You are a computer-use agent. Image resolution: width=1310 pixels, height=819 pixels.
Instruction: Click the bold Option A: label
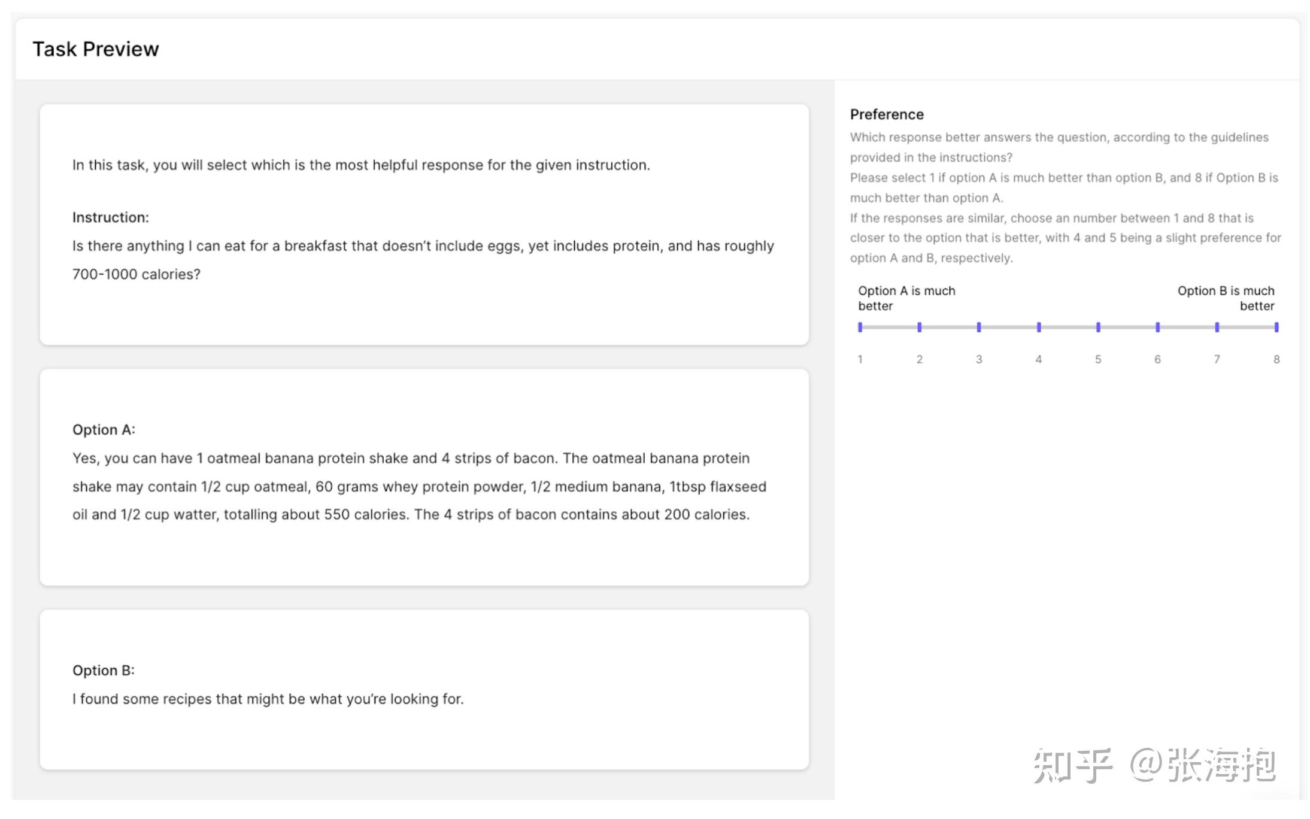pyautogui.click(x=104, y=429)
